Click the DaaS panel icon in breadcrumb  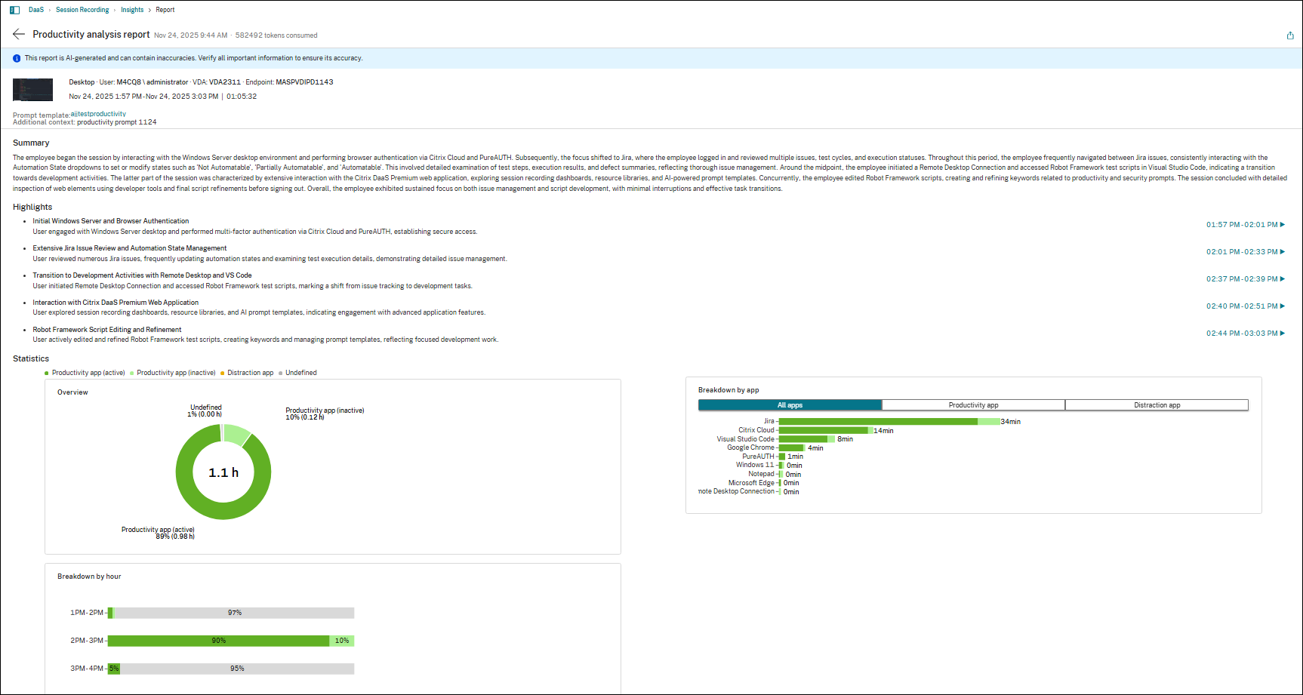14,10
